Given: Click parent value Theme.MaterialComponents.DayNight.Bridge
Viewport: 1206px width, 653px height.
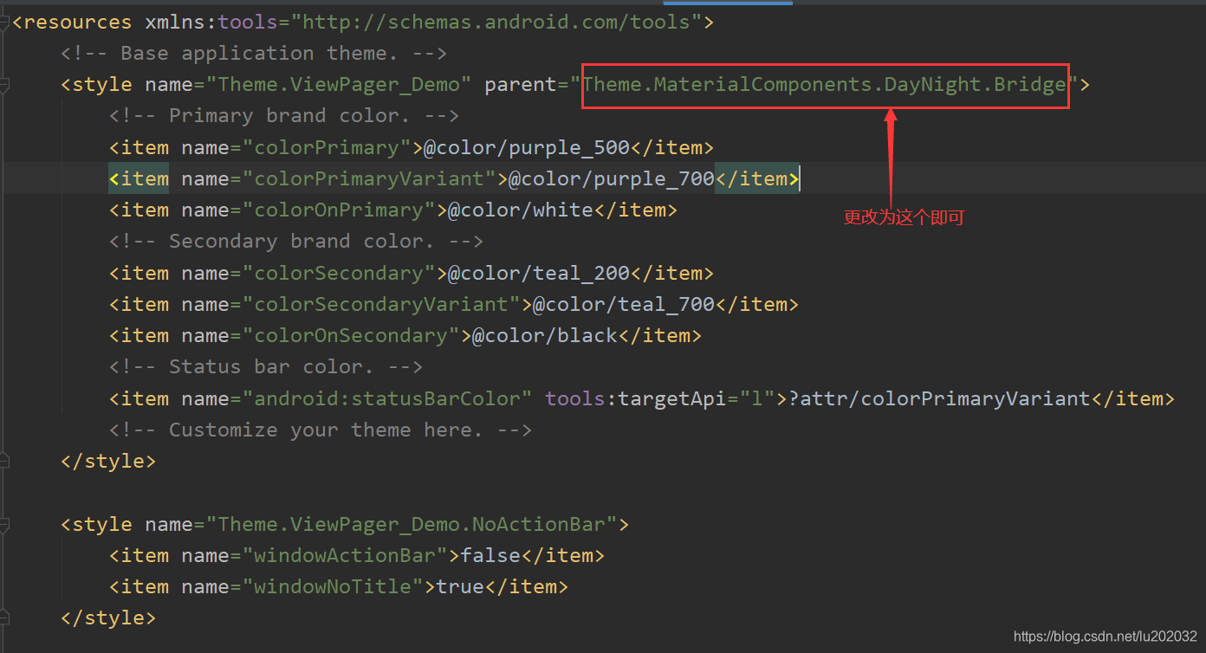Looking at the screenshot, I should tap(823, 85).
